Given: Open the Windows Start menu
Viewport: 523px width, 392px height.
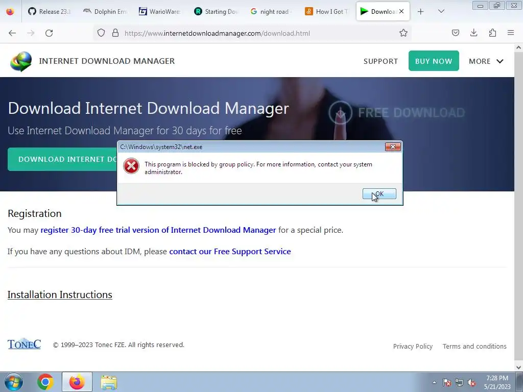Looking at the screenshot, I should pos(14,382).
